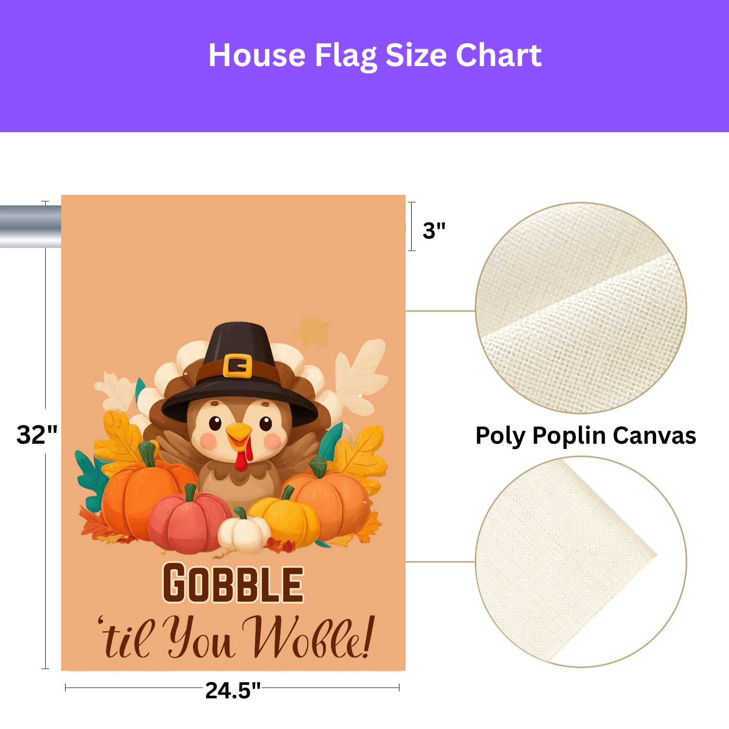Viewport: 729px width, 729px height.
Task: Click the 32" height label
Action: click(x=37, y=434)
